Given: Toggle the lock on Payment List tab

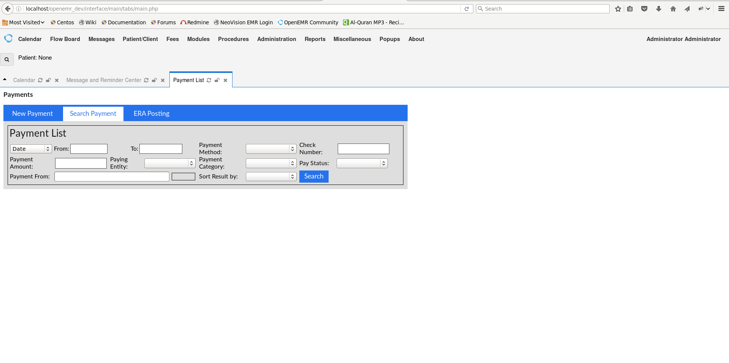Looking at the screenshot, I should click(217, 80).
